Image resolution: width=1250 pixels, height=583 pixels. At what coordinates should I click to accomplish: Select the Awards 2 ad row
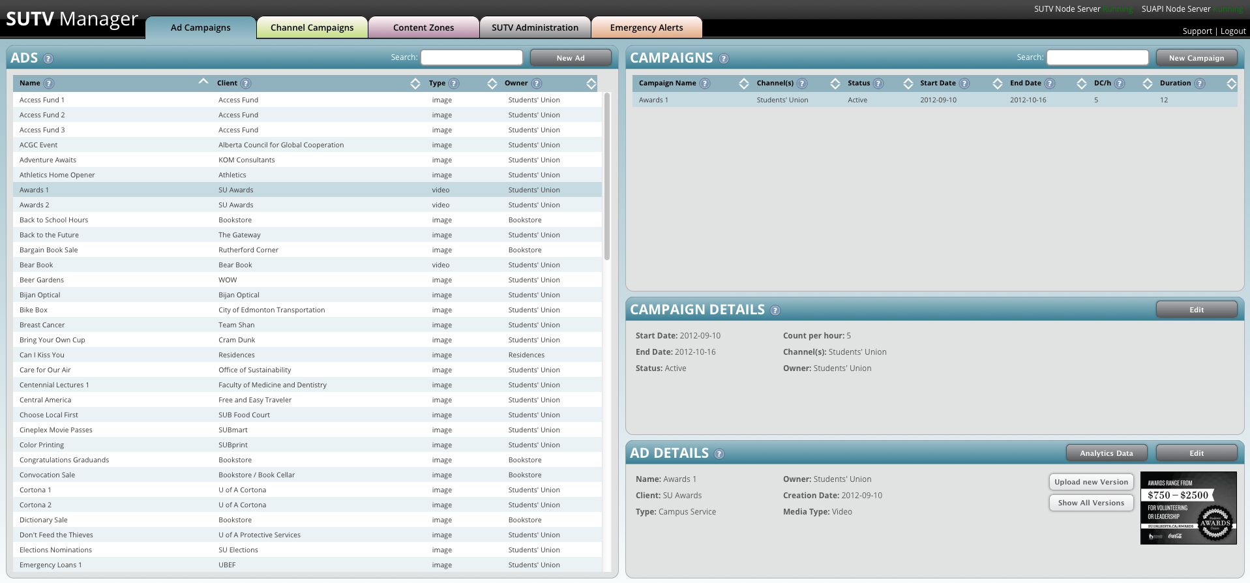point(308,205)
